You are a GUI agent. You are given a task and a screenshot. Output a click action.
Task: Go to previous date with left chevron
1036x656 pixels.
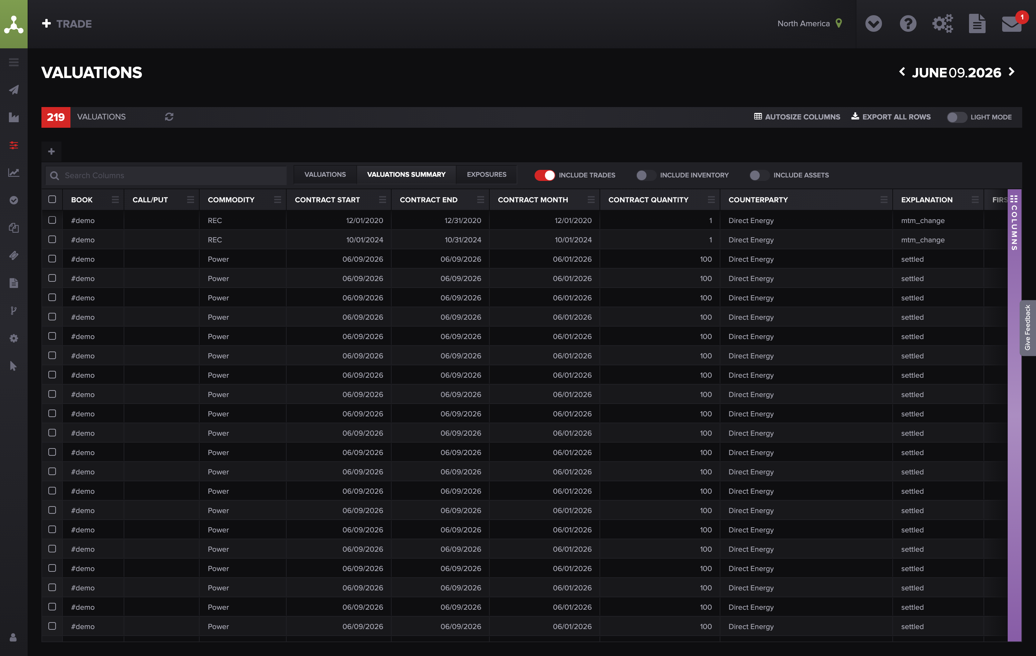point(902,72)
